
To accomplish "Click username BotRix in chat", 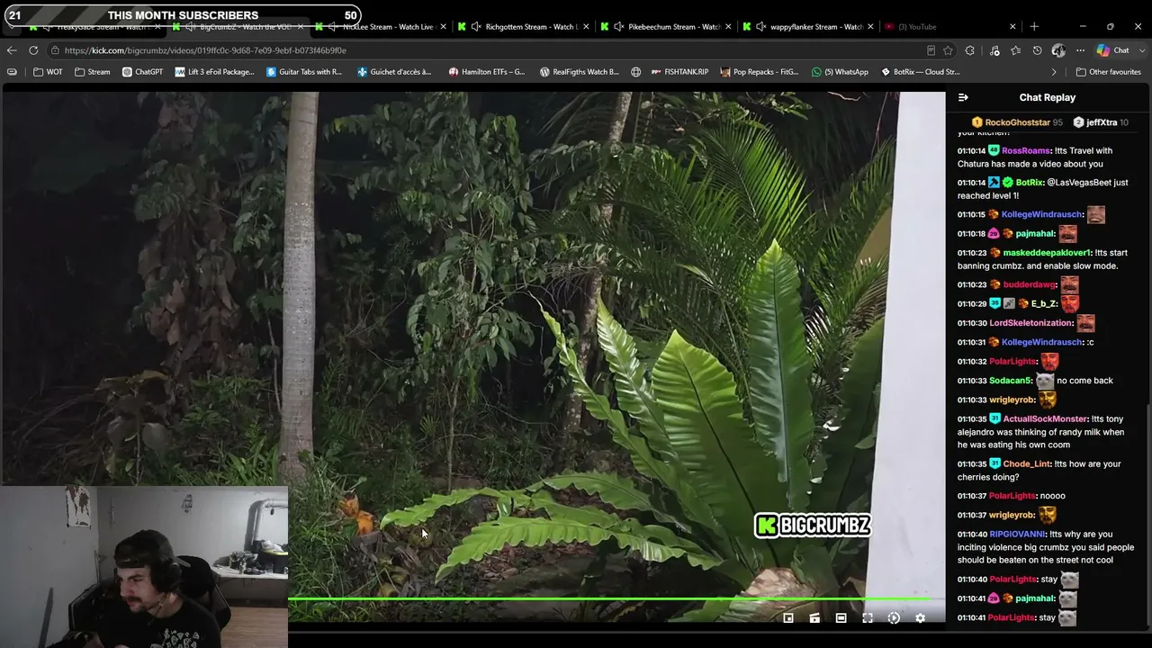I will click(x=1030, y=183).
